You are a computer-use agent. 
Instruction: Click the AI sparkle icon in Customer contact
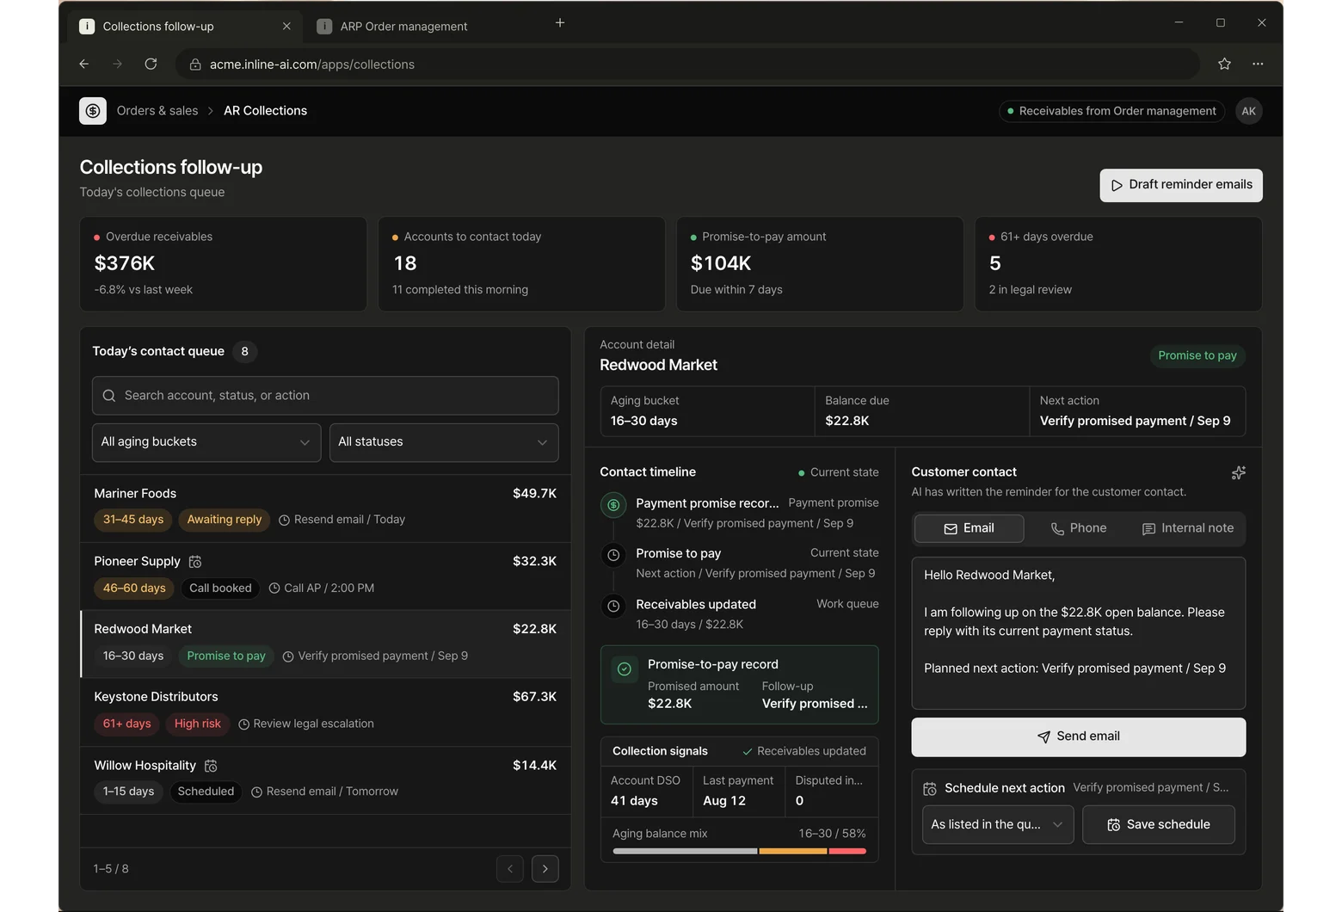tap(1238, 472)
